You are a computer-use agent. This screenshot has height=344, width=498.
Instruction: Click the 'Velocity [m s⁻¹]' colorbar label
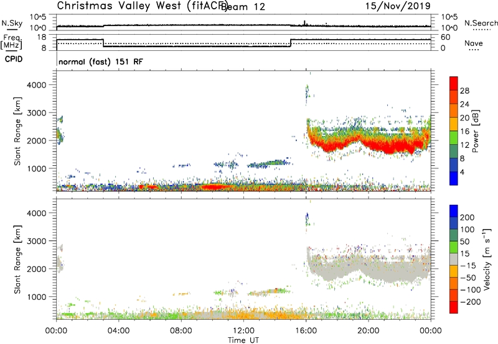[x=486, y=259]
